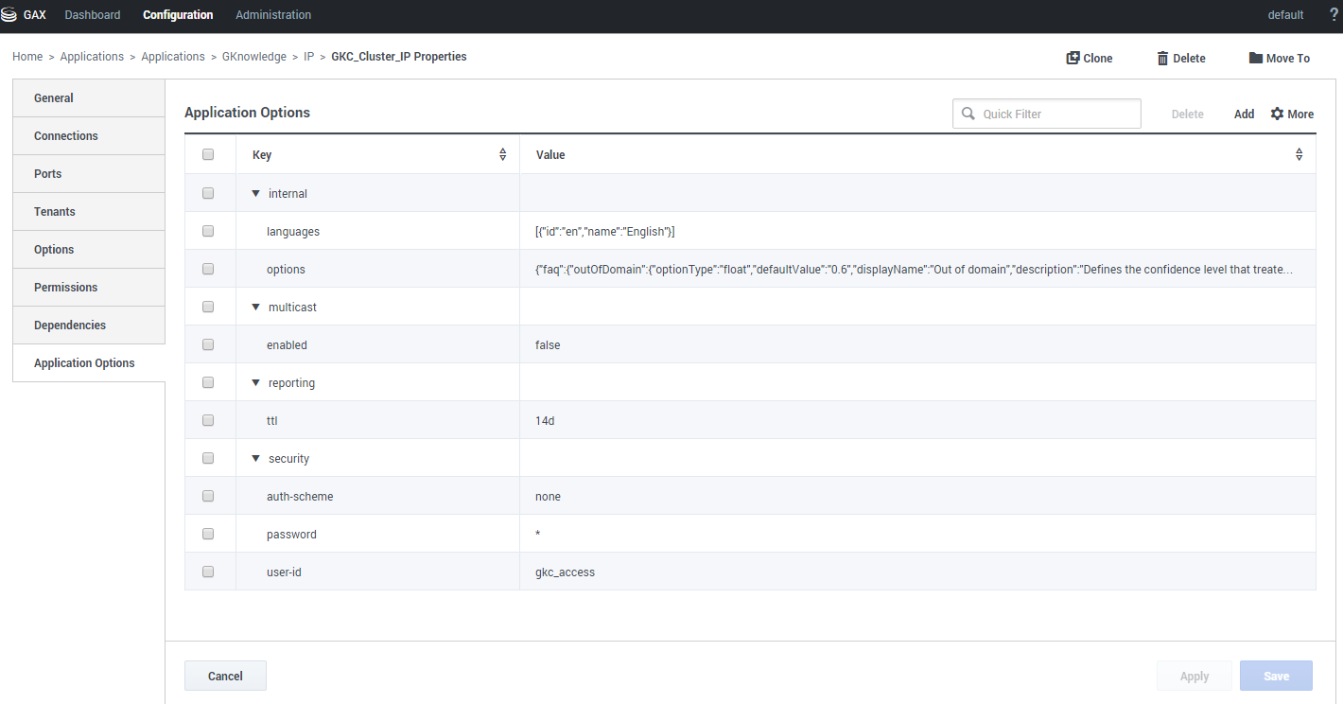Click the Cancel button
This screenshot has height=704, width=1343.
pos(225,676)
